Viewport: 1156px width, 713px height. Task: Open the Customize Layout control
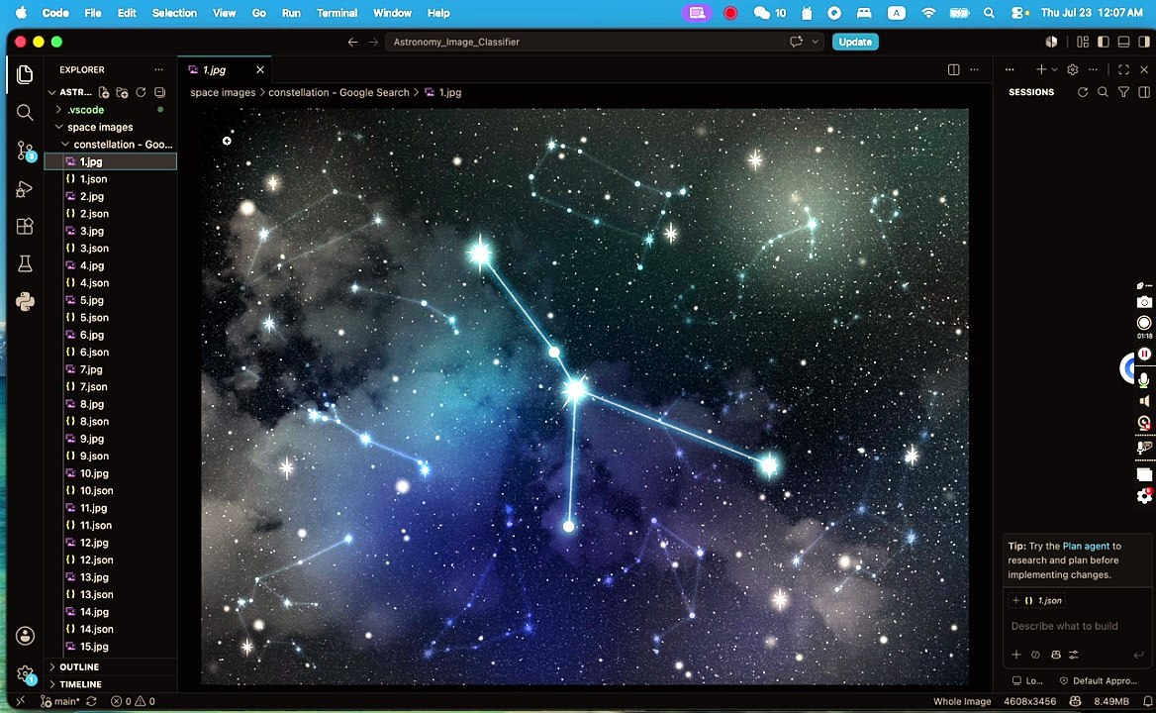point(1083,42)
